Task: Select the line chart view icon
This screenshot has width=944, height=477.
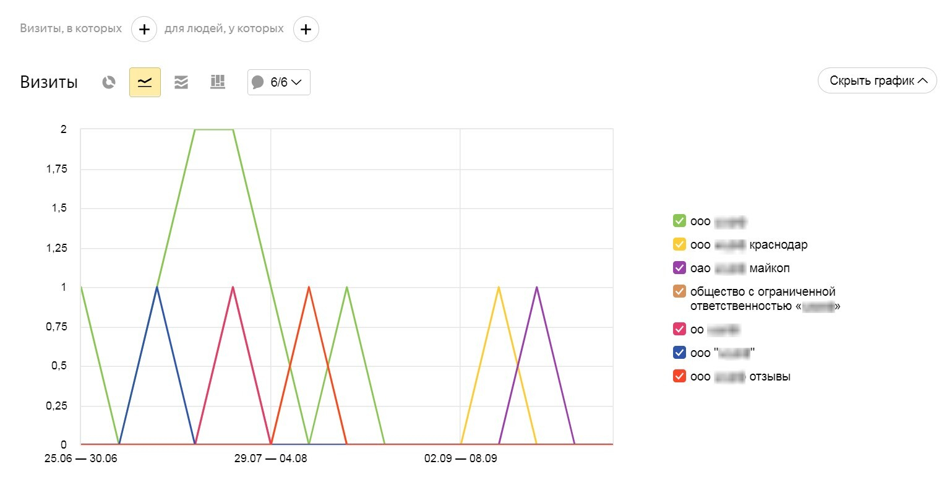Action: [145, 82]
